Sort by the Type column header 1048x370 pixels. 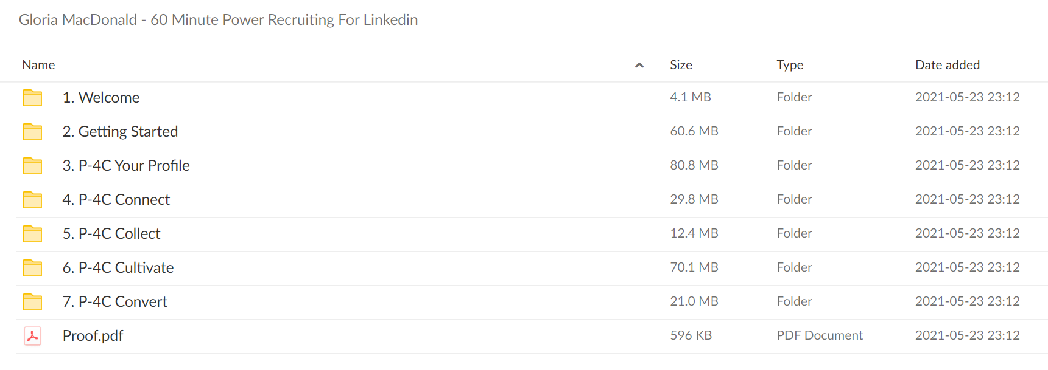tap(790, 65)
